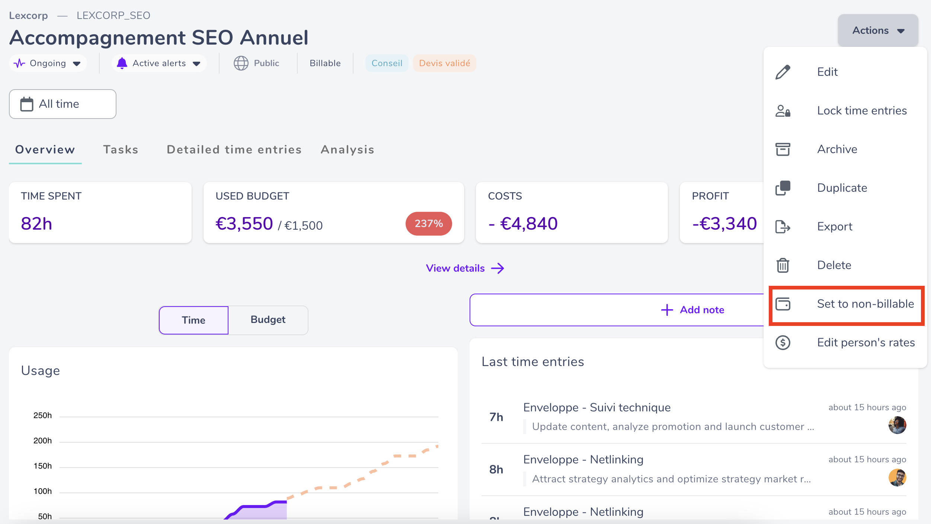Click the avatar on the 8h Netlinking entry

tap(898, 478)
